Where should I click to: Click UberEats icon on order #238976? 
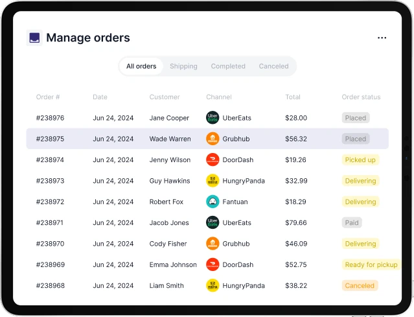(213, 118)
